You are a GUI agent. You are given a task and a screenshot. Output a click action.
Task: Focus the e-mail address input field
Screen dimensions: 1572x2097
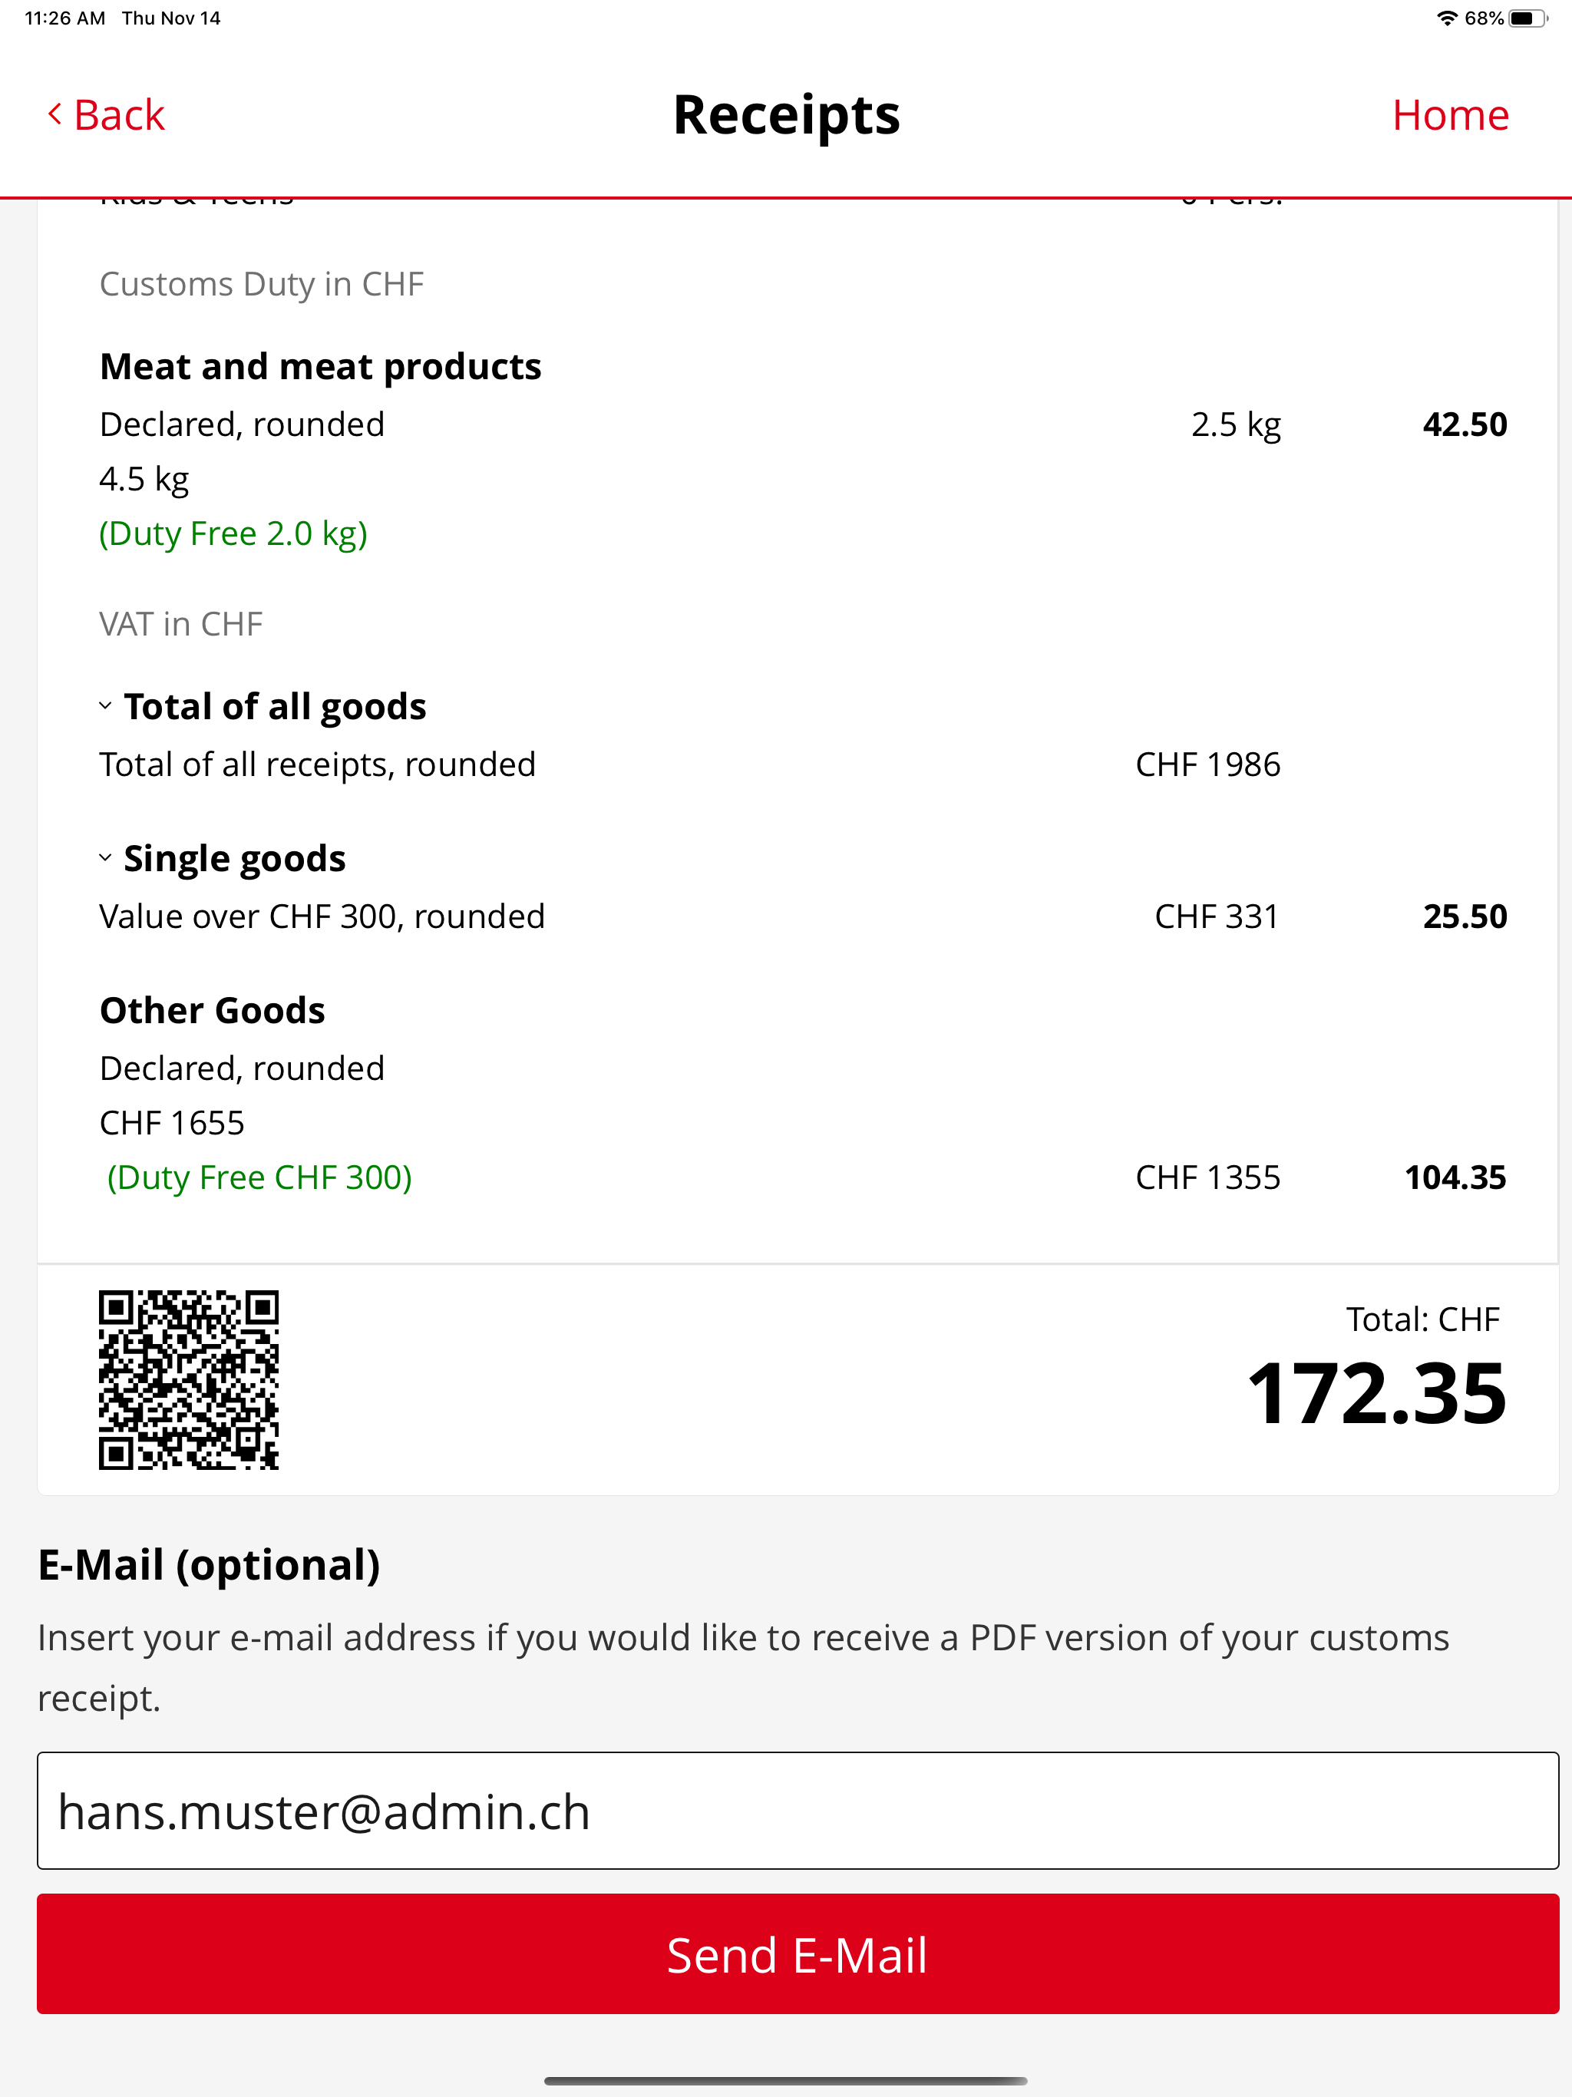coord(798,1811)
